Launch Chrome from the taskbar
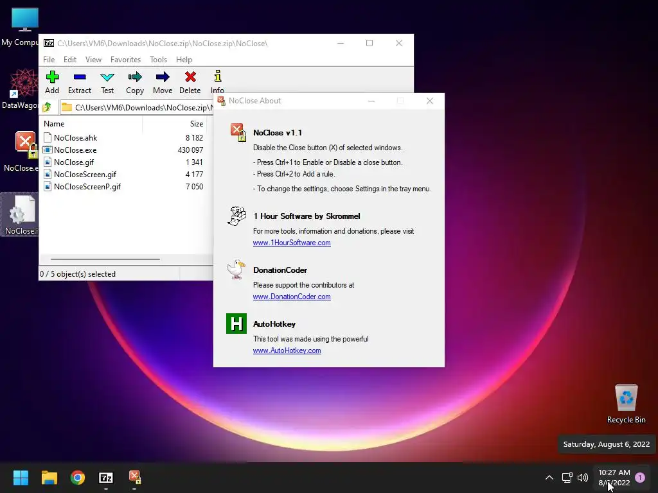 pos(78,478)
